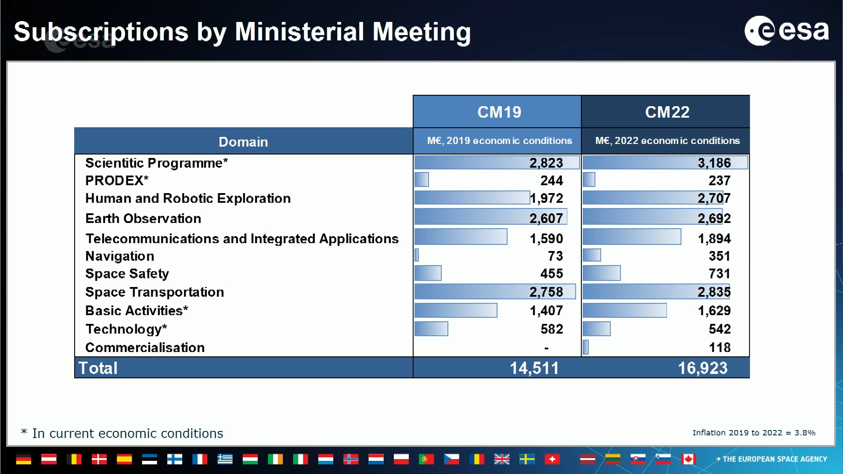Image resolution: width=843 pixels, height=474 pixels.
Task: Select the CM19 column header
Action: pos(499,112)
